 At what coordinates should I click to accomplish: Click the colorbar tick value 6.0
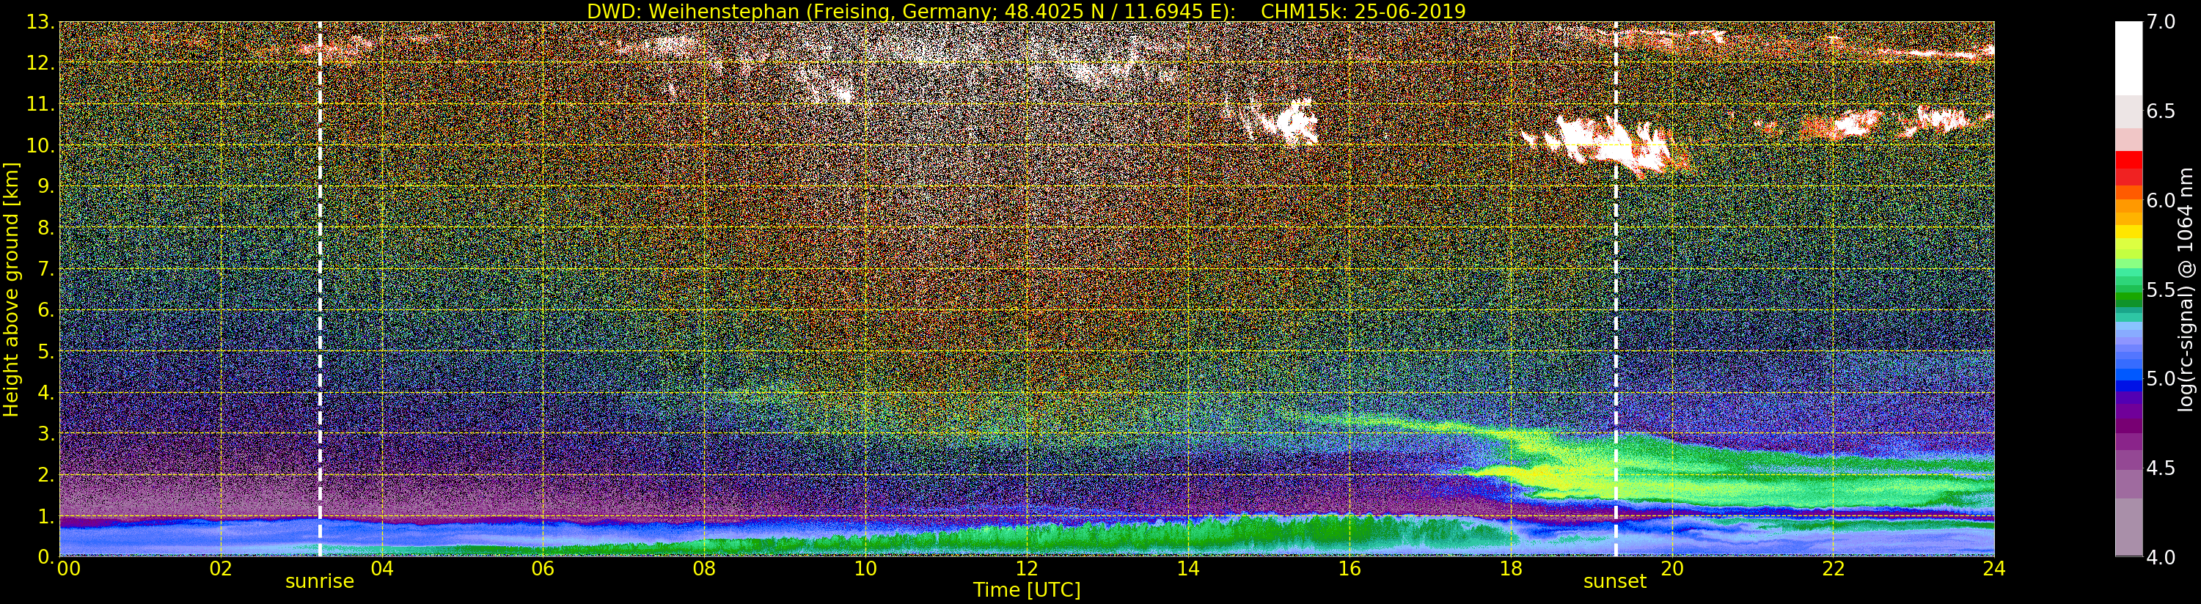click(2161, 201)
